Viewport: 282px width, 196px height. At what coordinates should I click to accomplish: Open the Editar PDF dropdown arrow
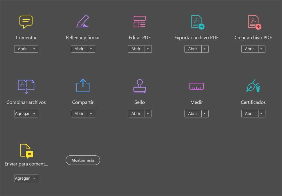[148, 49]
